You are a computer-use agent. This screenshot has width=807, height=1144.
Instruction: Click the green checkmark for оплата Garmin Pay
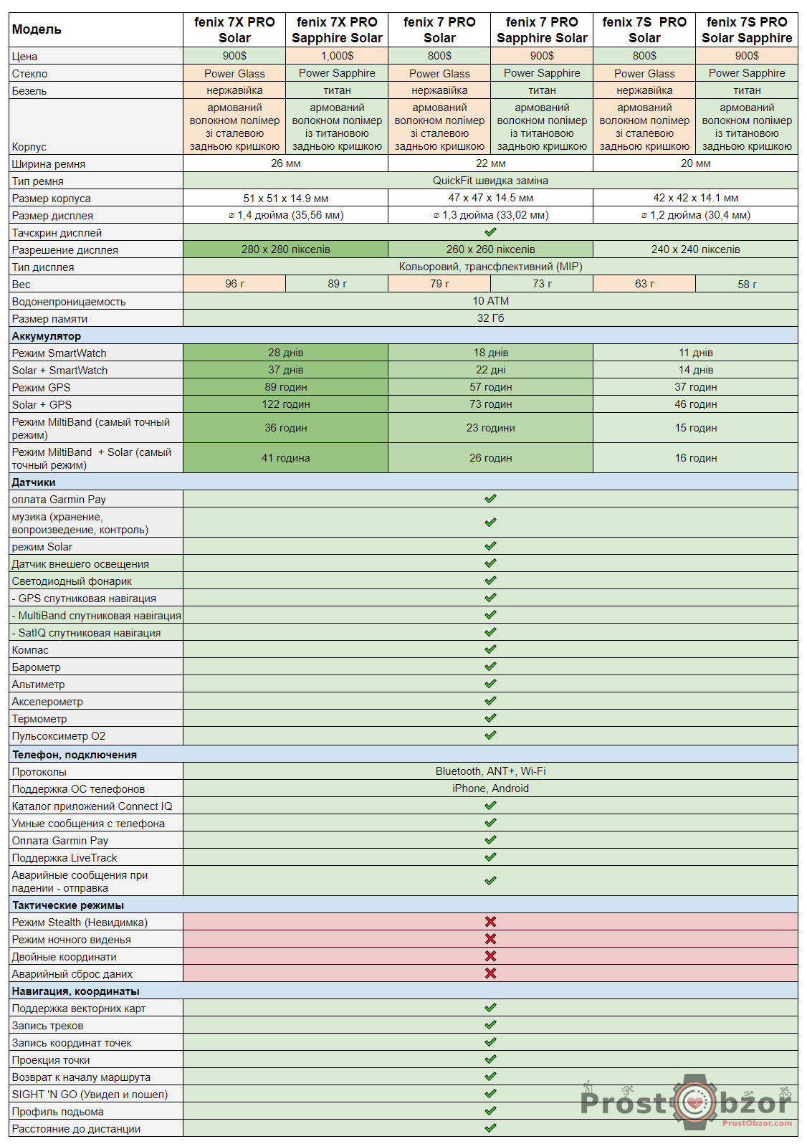490,499
